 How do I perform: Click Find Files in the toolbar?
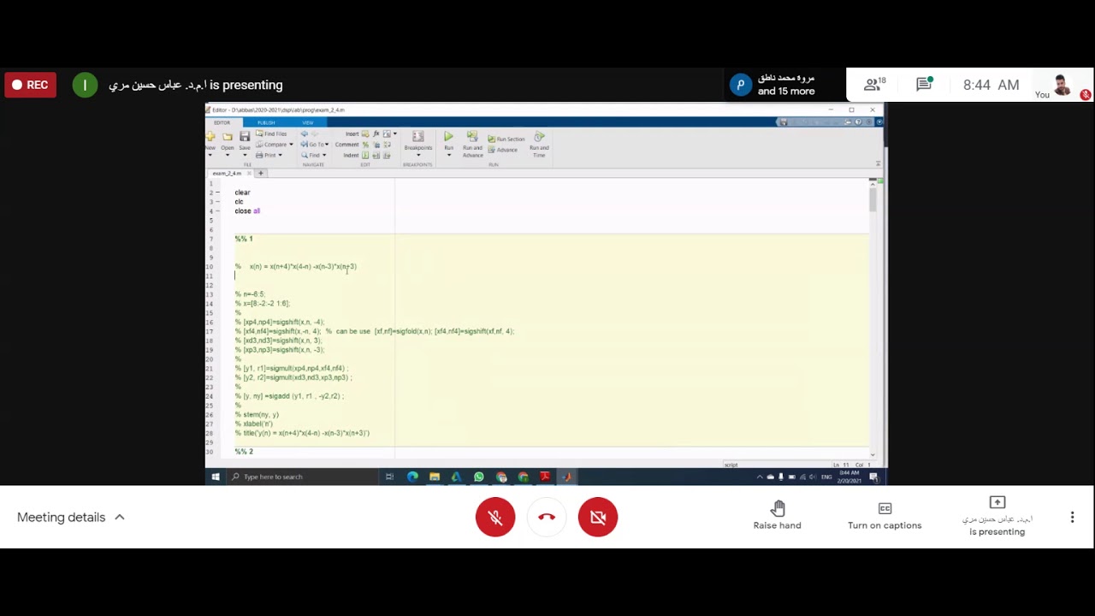tap(272, 134)
